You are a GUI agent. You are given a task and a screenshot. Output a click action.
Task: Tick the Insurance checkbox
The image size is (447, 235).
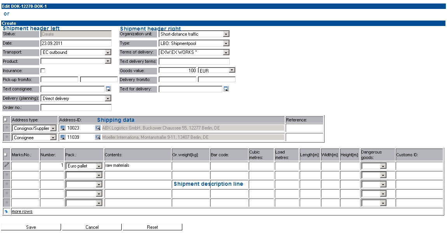click(43, 70)
